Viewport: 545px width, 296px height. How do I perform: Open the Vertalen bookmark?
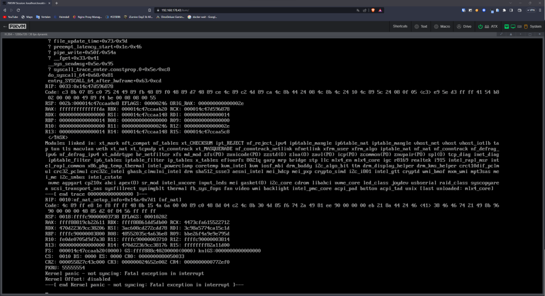[44, 17]
